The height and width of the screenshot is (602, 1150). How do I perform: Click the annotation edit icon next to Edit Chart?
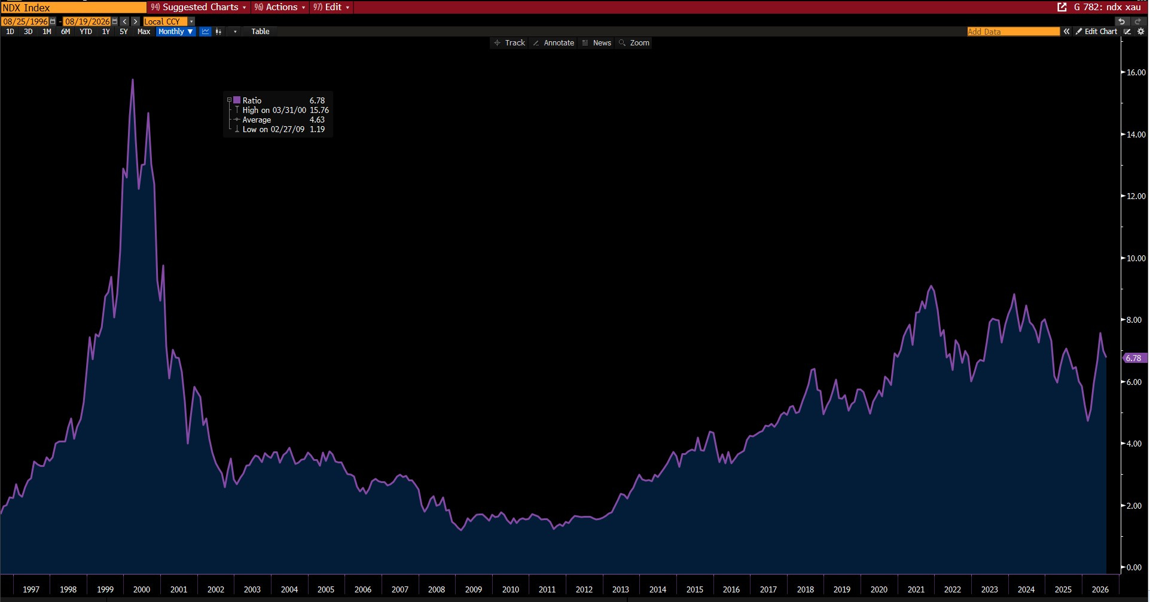[1127, 31]
